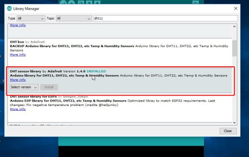This screenshot has width=249, height=157.
Task: Click the Upload icon in the Arduino IDE toolbar
Action: (72, 2)
